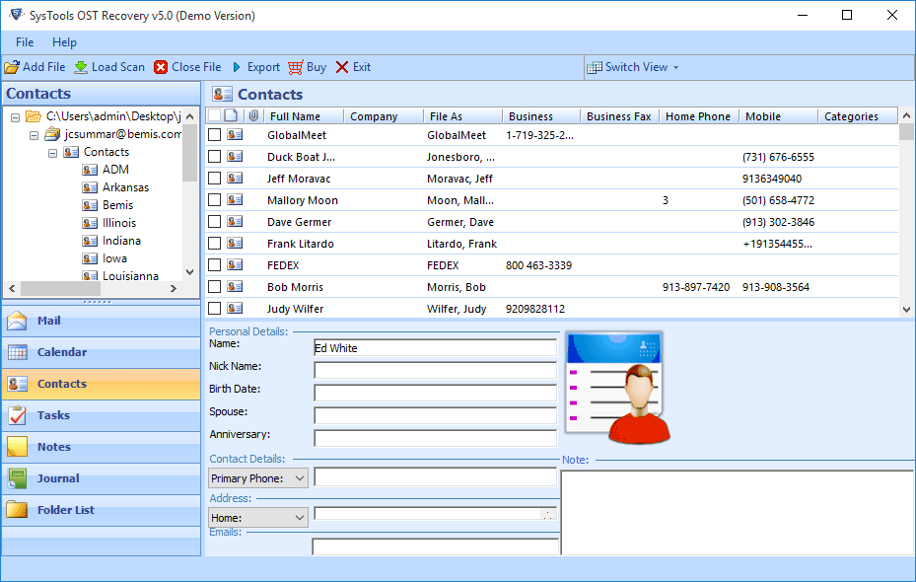Sort by the Company column header
Viewport: 916px width, 582px height.
384,116
